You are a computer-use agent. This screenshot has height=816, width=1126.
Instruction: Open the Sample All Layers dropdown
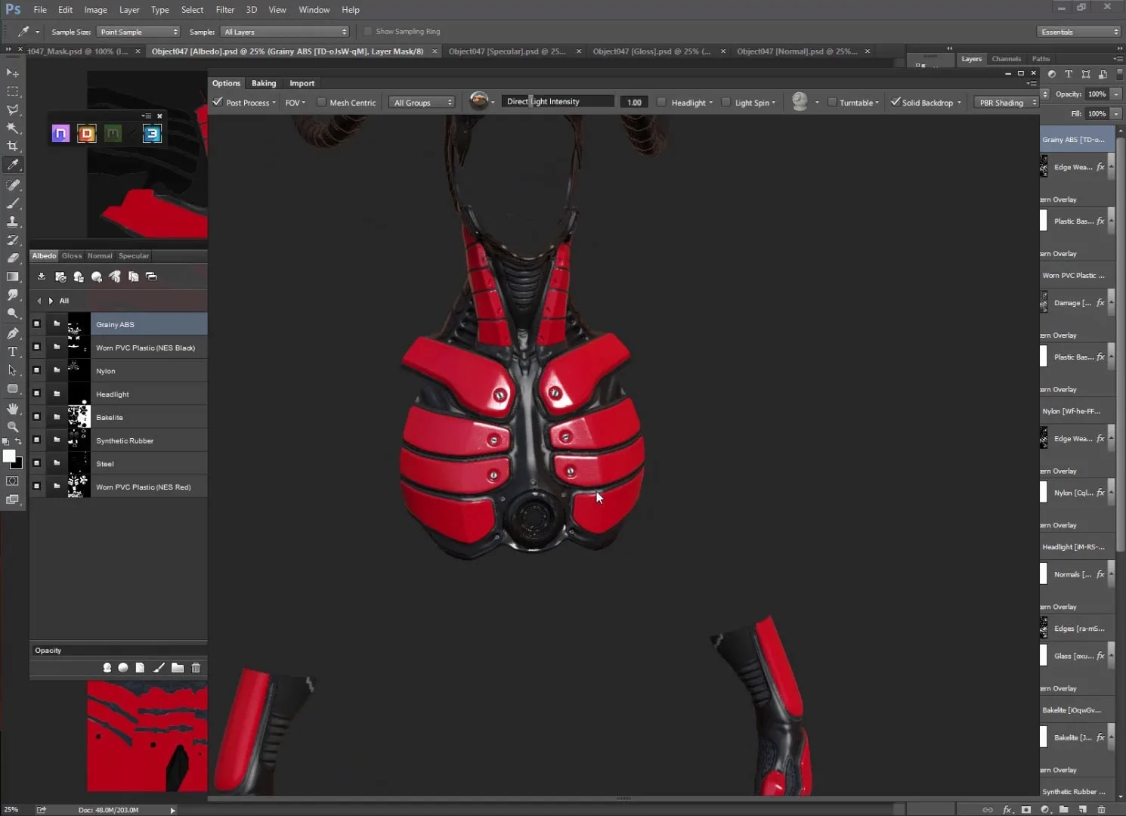pyautogui.click(x=285, y=32)
